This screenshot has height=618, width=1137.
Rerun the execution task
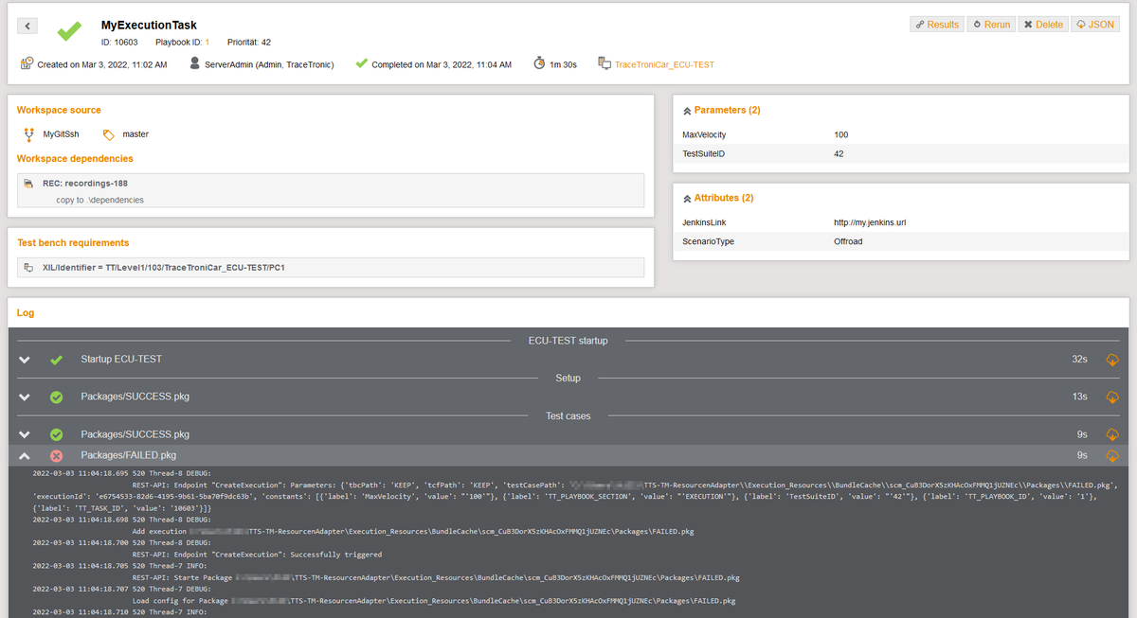991,25
